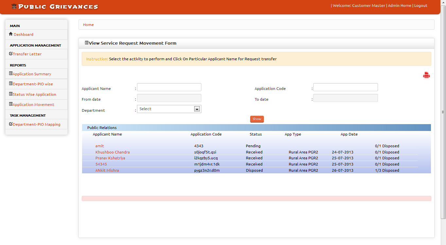446x245 pixels.
Task: Open the Department select dropdown
Action: (169, 109)
